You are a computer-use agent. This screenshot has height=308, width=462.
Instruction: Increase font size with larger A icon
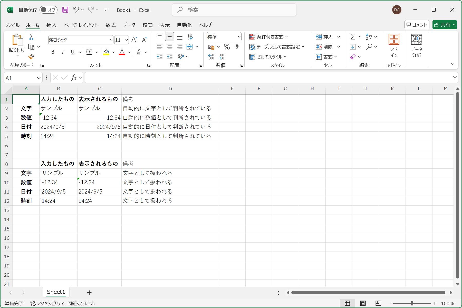tap(134, 40)
